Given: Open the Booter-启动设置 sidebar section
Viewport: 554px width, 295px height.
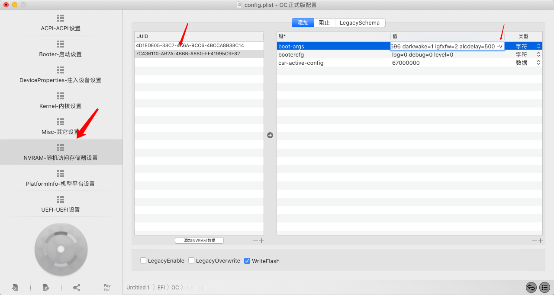Looking at the screenshot, I should (x=61, y=49).
